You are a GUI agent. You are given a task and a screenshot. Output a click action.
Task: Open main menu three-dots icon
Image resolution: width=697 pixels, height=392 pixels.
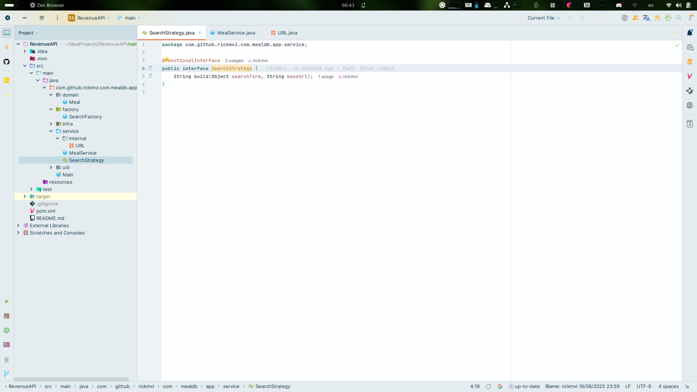pos(57,18)
